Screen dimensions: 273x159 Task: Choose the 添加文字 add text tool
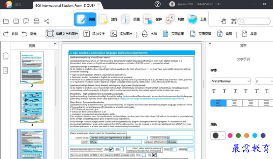(94, 34)
